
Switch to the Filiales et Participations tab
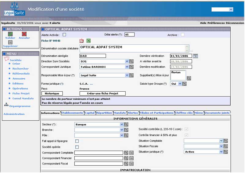(x=156, y=113)
